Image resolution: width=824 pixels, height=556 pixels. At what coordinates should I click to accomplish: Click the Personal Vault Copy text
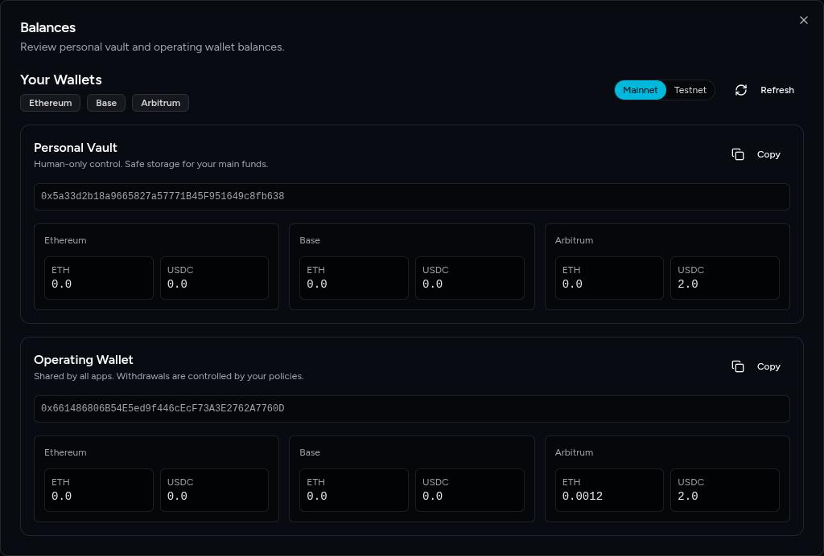click(x=768, y=154)
